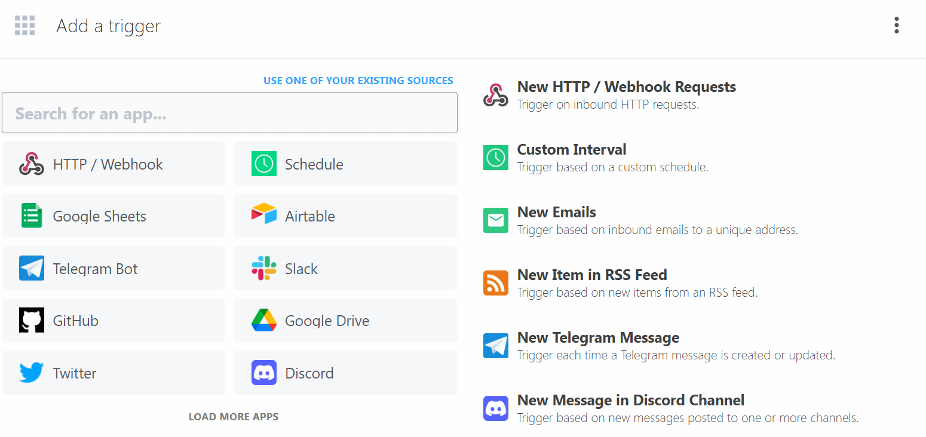The image size is (926, 437).
Task: Choose the Slack app label
Action: (302, 269)
